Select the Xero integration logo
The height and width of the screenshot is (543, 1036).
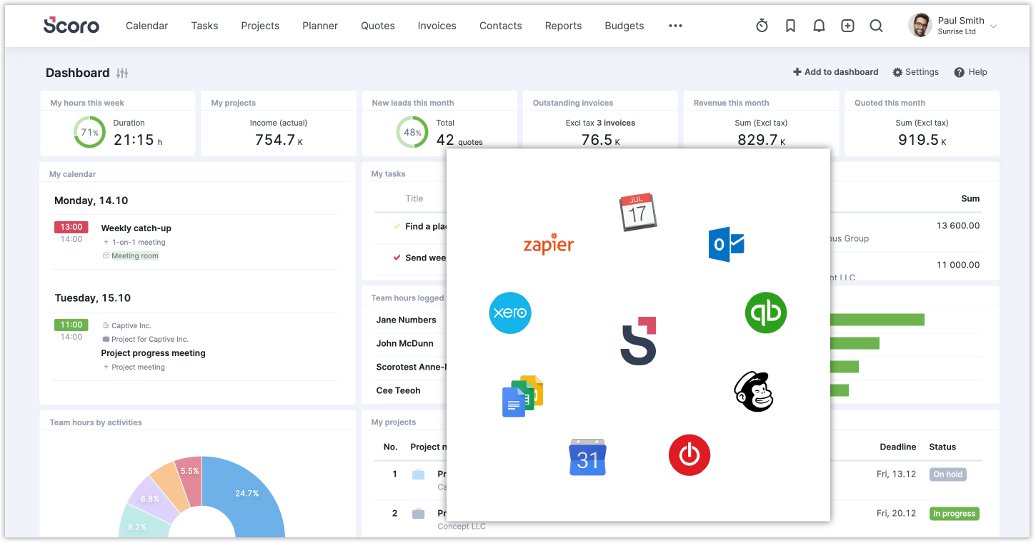point(510,313)
